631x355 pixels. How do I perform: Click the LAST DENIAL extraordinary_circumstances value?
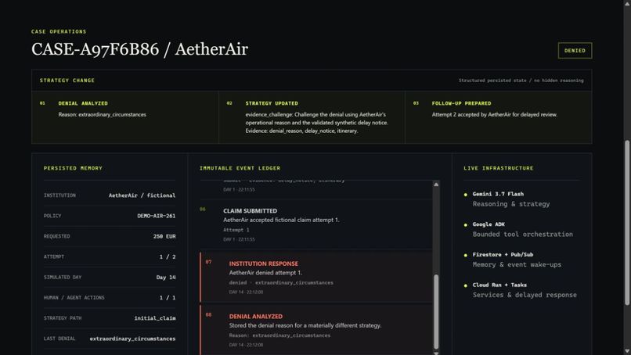point(132,339)
